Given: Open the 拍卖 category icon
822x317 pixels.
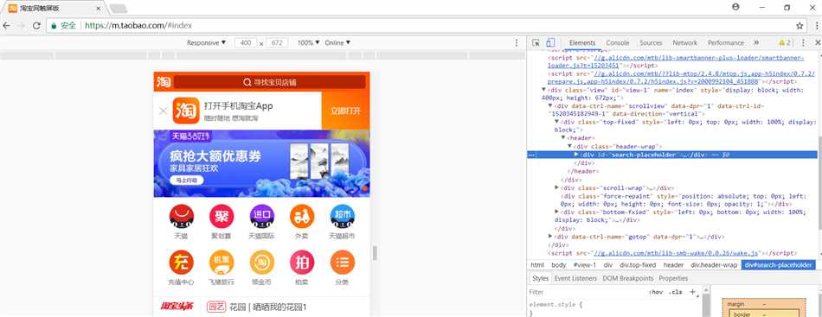Looking at the screenshot, I should pyautogui.click(x=302, y=263).
